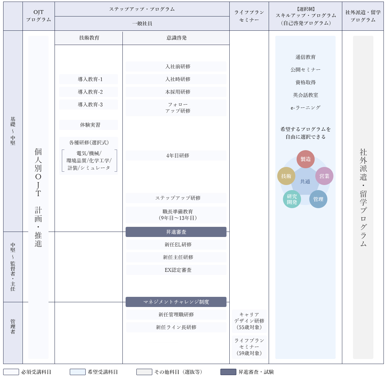Open the マネジメントチャレンジ制度 bar
387x377 pixels.
tap(176, 302)
